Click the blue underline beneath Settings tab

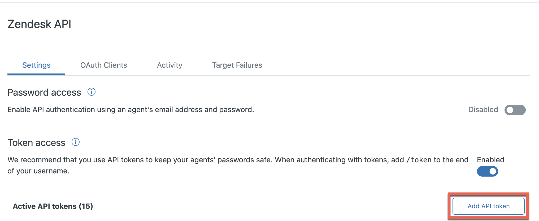tap(36, 74)
